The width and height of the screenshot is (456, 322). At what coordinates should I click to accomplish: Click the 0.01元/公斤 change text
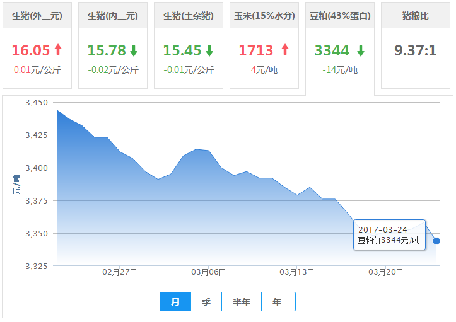[x=37, y=70]
